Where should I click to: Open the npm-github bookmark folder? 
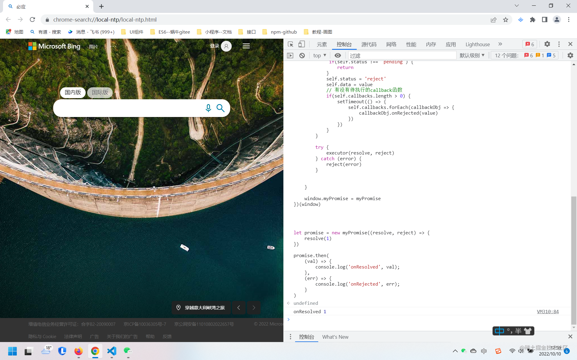coord(279,32)
